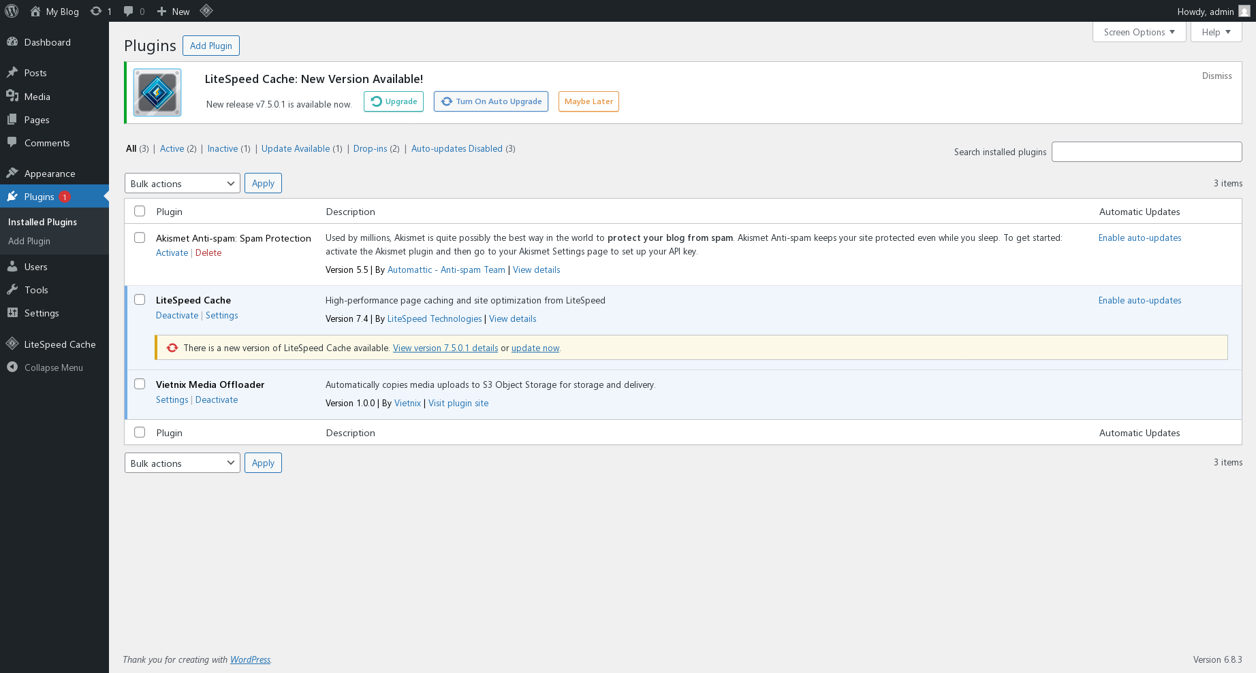Switch to the Inactive plugins filter
The image size is (1256, 673).
pos(222,148)
